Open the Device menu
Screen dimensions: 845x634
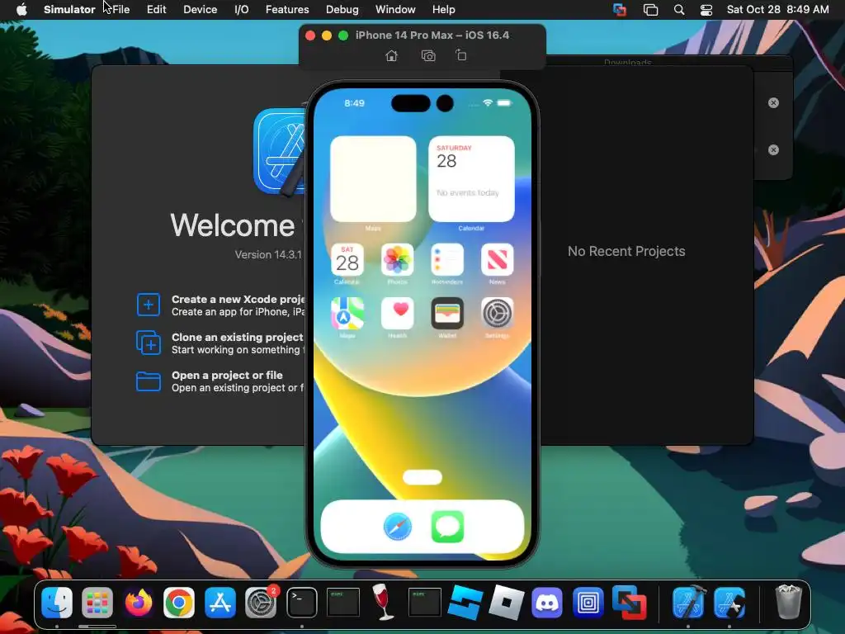coord(200,10)
